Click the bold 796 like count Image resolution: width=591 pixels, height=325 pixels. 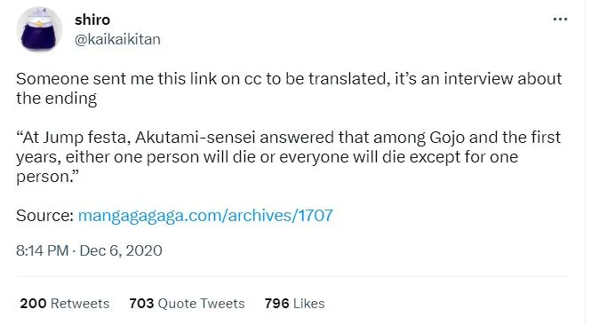(276, 303)
